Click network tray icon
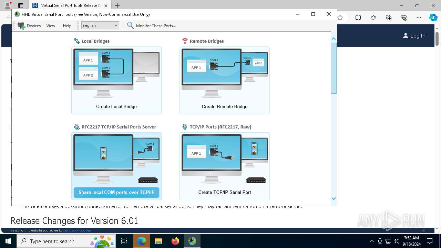Image resolution: width=441 pixels, height=248 pixels. 388,241
